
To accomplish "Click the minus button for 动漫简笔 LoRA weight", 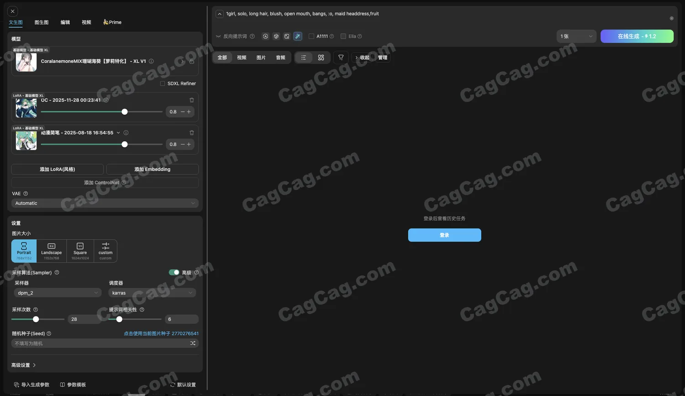I will tap(183, 144).
